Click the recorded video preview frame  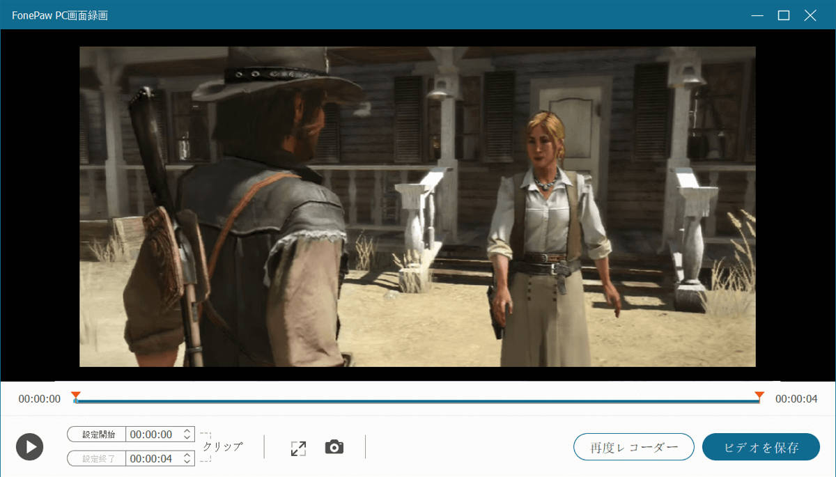417,207
